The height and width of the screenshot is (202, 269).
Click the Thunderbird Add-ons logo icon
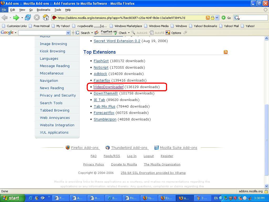[x=107, y=148]
